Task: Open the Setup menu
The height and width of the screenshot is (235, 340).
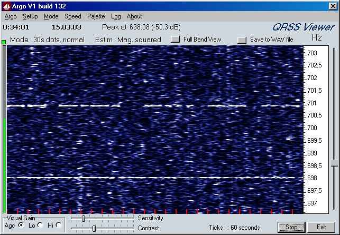Action: pyautogui.click(x=30, y=16)
